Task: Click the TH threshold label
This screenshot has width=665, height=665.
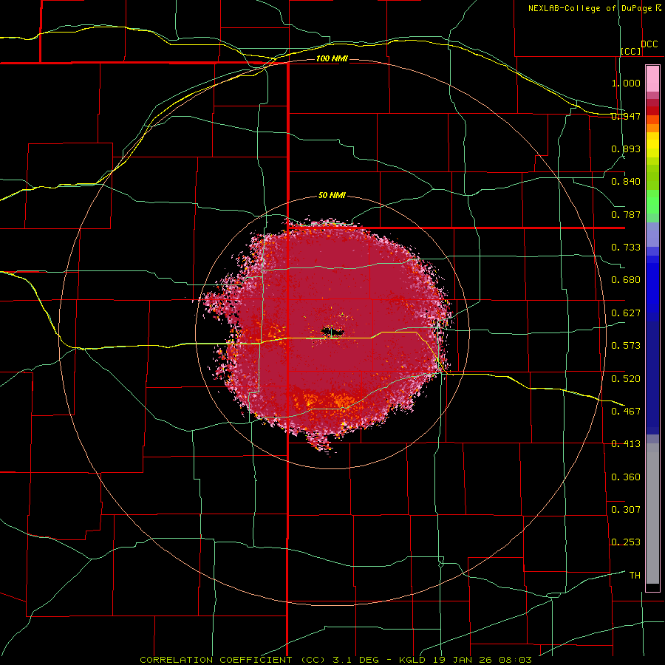Action: (635, 576)
